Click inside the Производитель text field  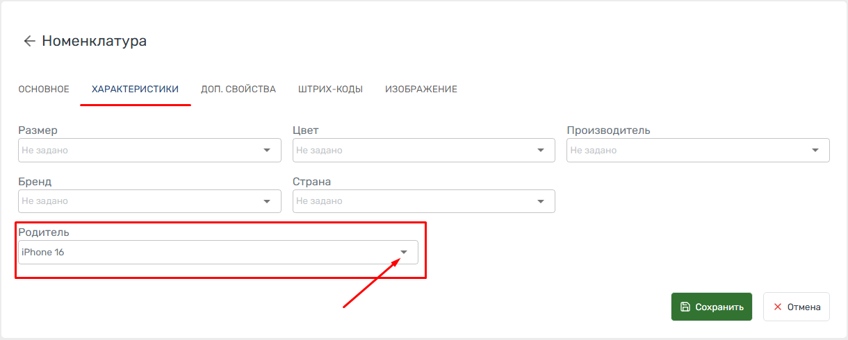pyautogui.click(x=685, y=150)
